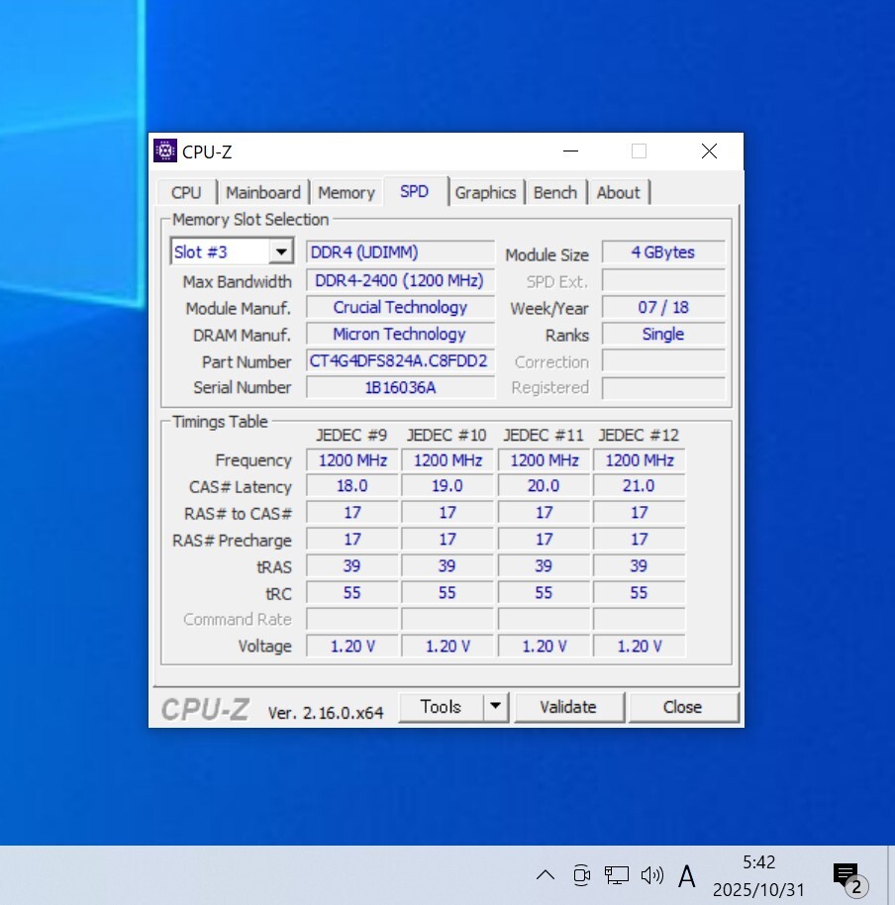The image size is (895, 905).
Task: Select the Part Number field showing CT4G4DFS824A.C8FDD2
Action: point(400,361)
